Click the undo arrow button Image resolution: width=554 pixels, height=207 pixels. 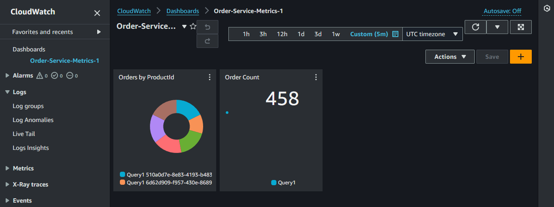[207, 27]
